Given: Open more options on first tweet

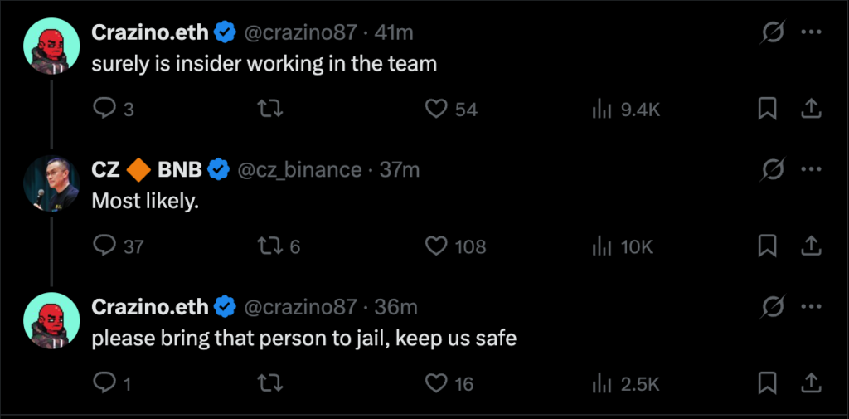Looking at the screenshot, I should pyautogui.click(x=811, y=32).
